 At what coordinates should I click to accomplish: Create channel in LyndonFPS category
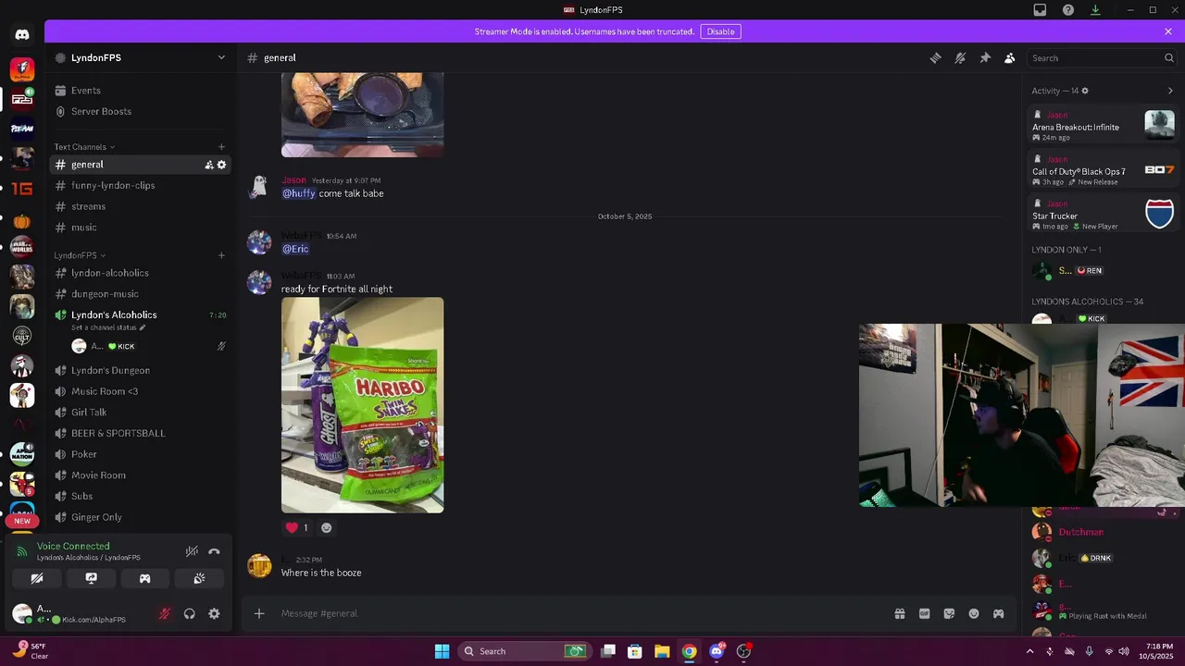coord(221,255)
